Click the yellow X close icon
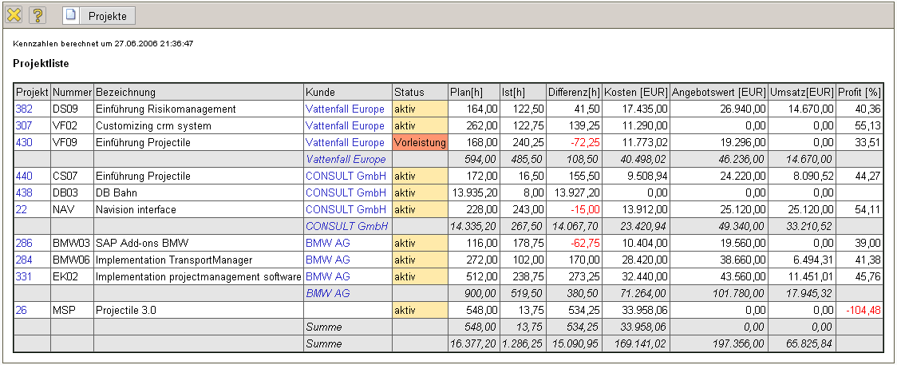The height and width of the screenshot is (365, 897). tap(14, 15)
